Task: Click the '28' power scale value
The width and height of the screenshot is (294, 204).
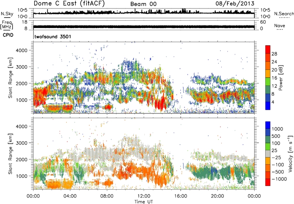Action: point(274,54)
